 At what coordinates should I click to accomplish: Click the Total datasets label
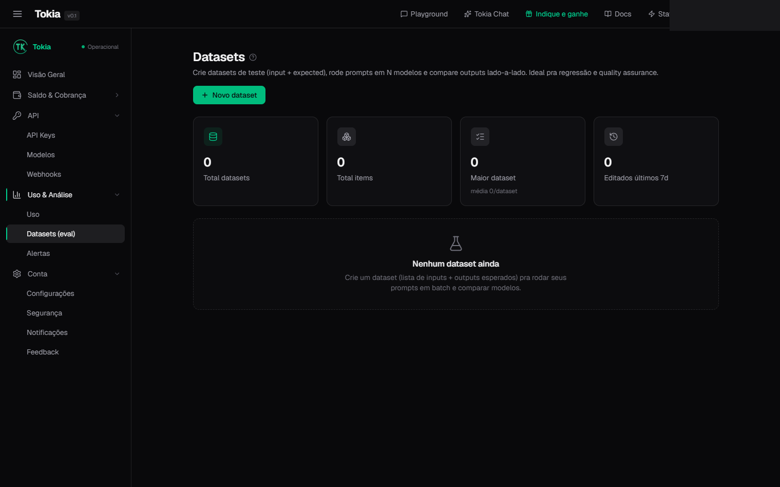point(226,178)
